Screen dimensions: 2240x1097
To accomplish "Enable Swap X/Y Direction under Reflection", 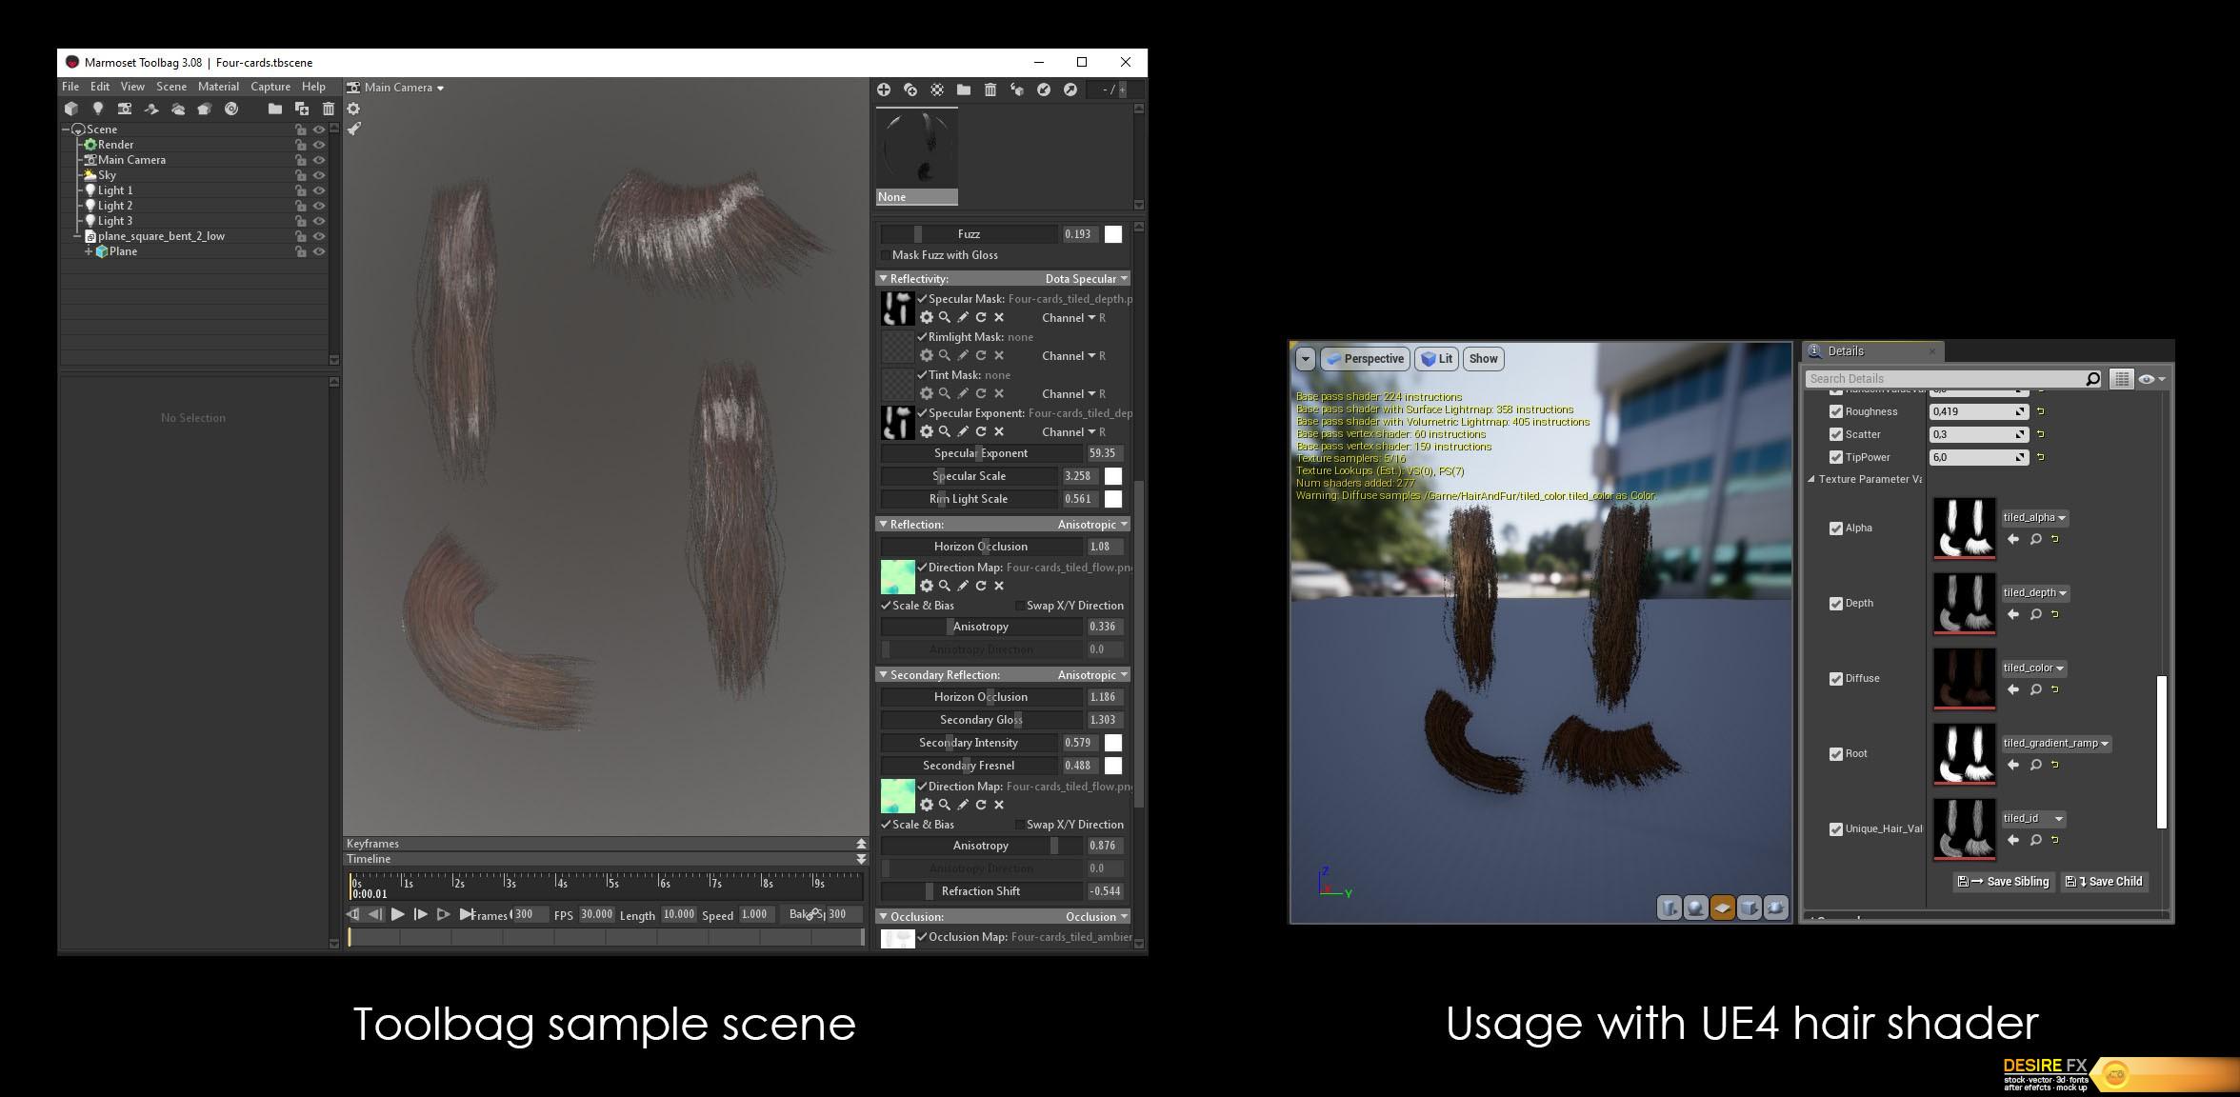I will (x=1020, y=606).
